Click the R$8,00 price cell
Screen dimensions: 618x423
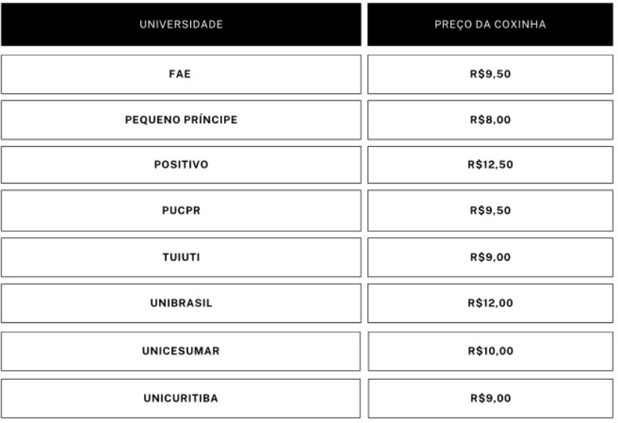click(490, 119)
